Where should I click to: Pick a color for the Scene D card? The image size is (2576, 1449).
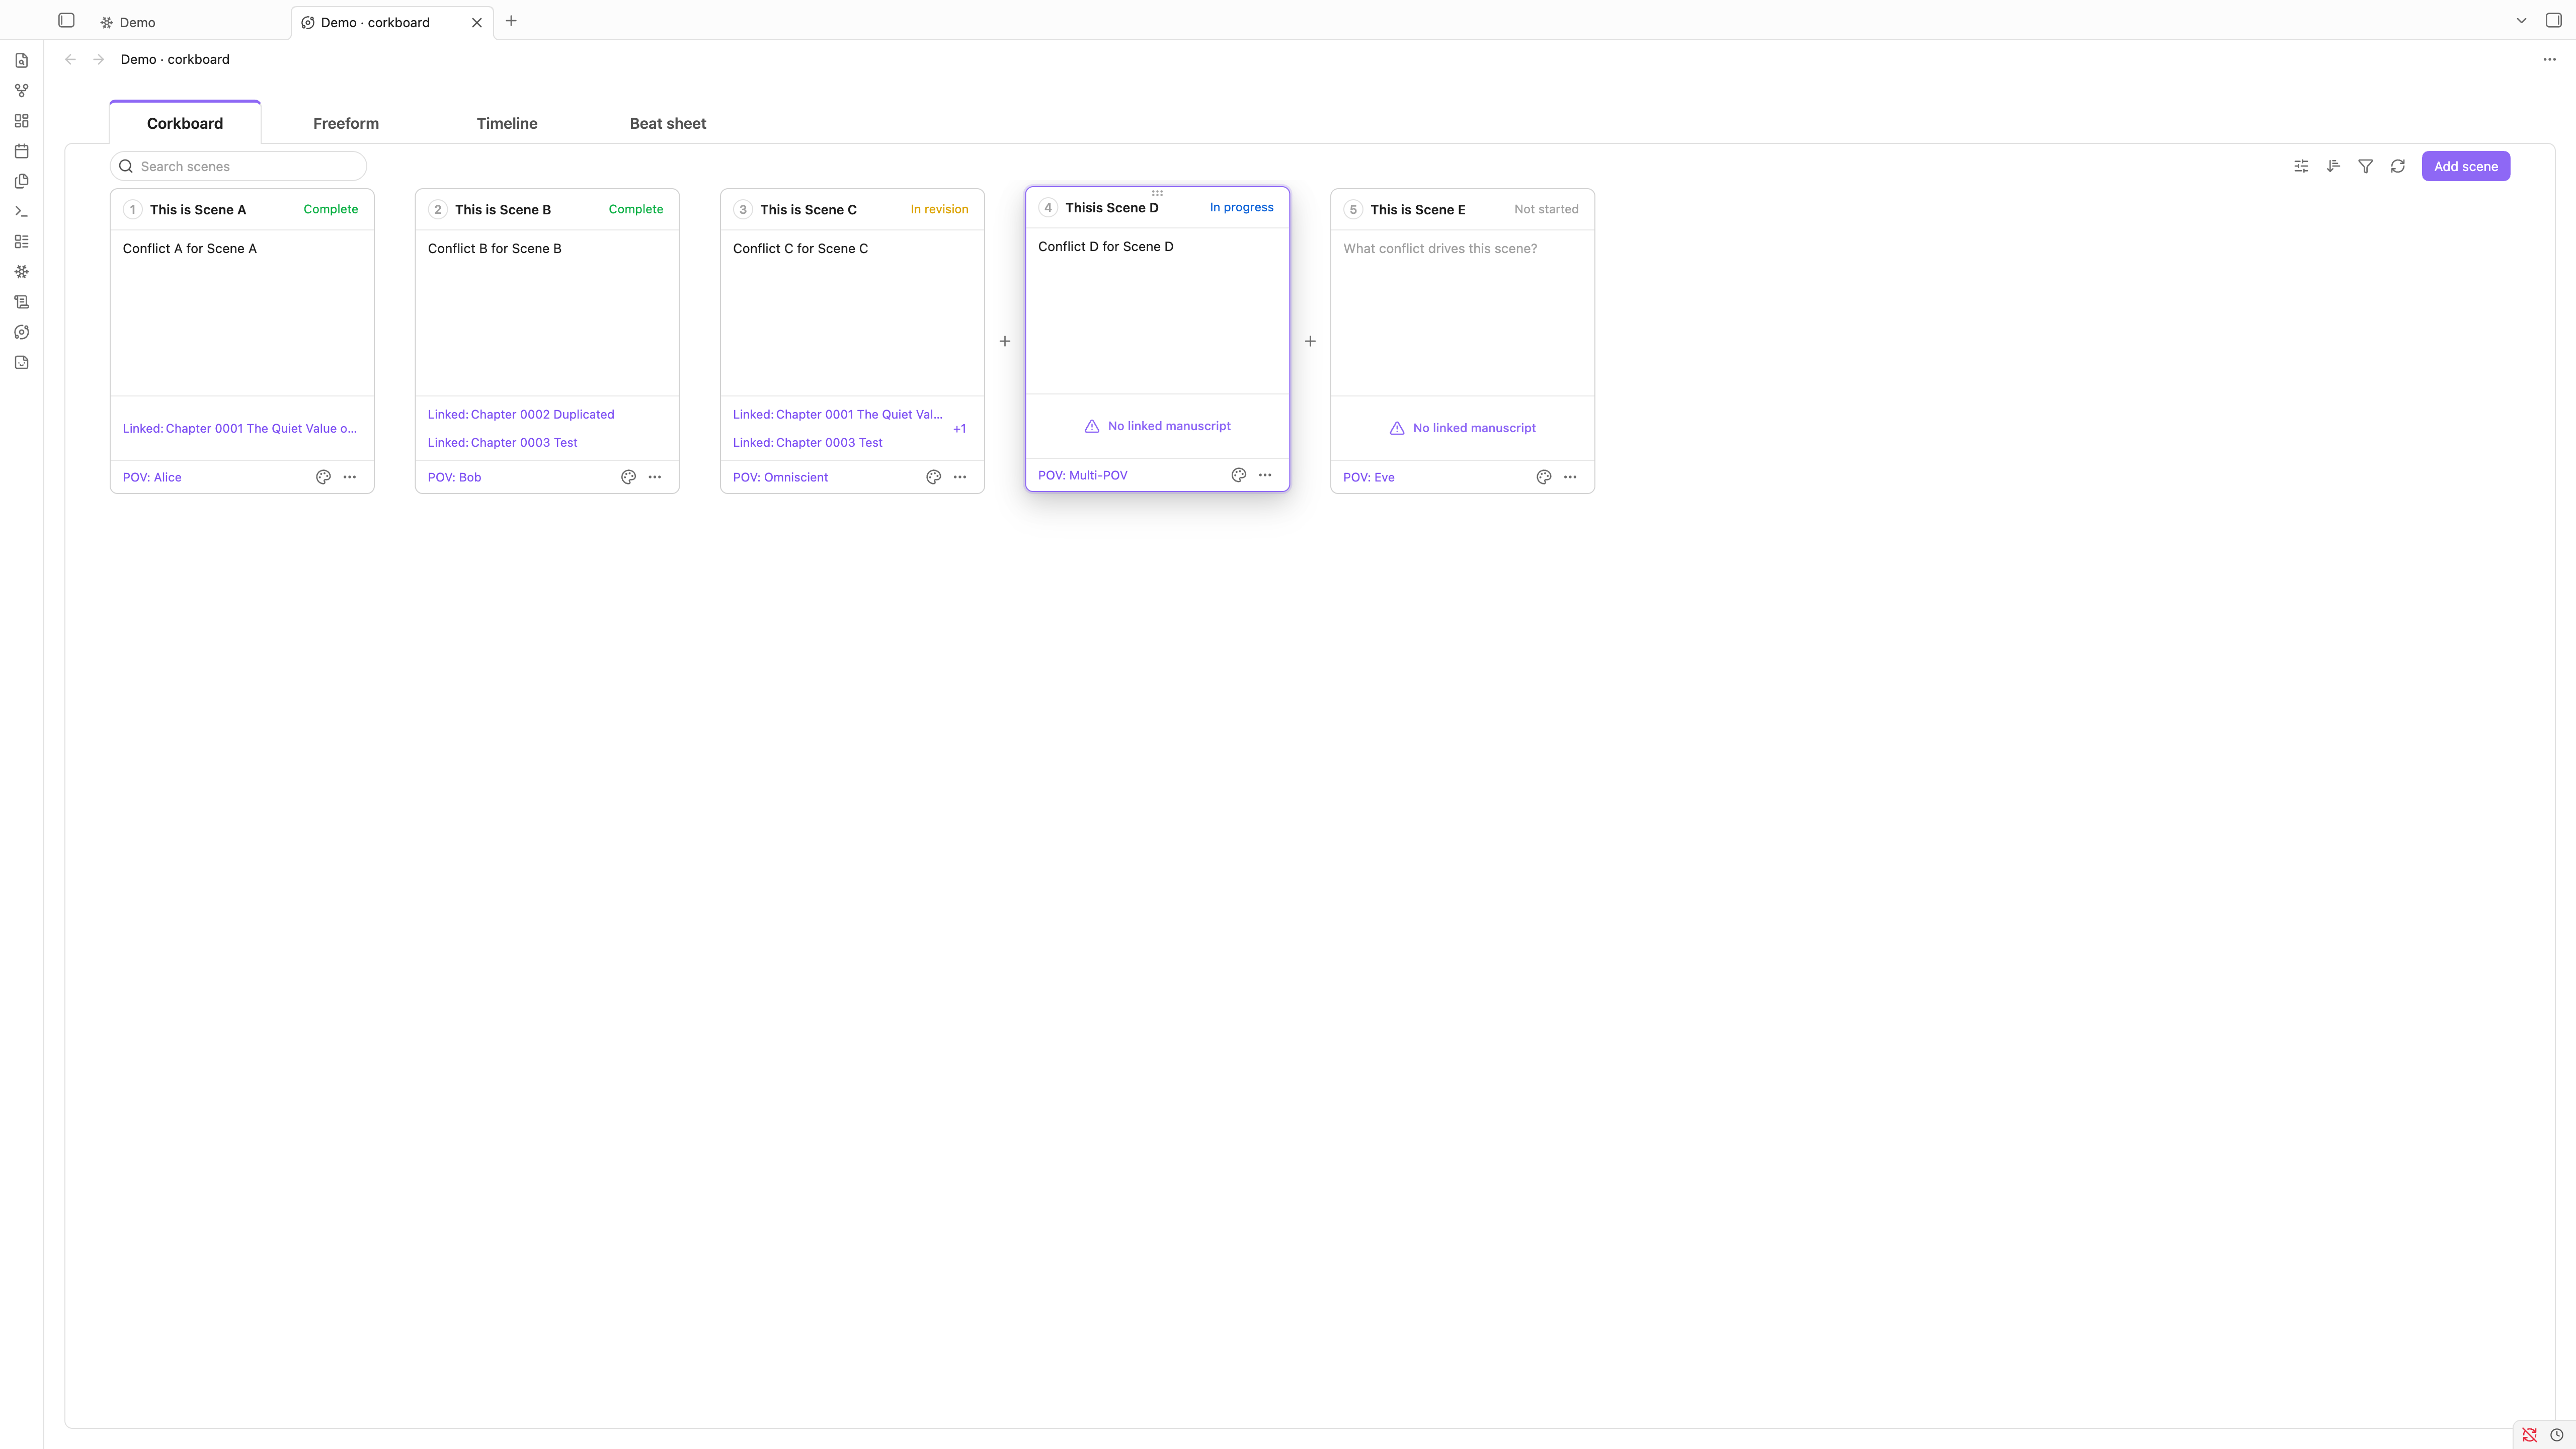pyautogui.click(x=1238, y=475)
